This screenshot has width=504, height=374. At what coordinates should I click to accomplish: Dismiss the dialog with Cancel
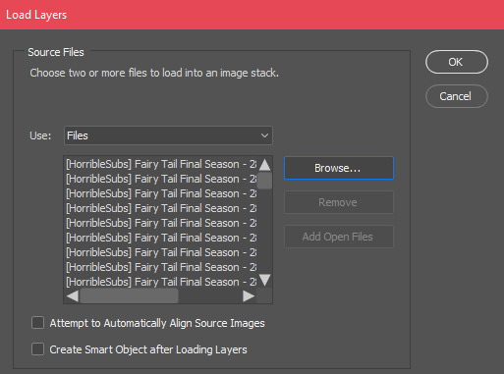pyautogui.click(x=457, y=96)
